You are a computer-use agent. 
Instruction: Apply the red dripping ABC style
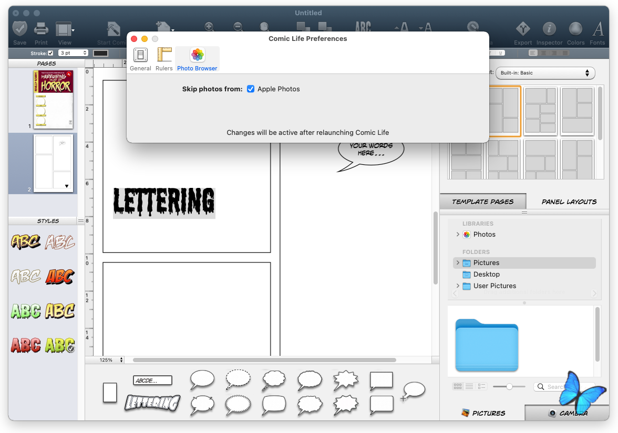(x=26, y=345)
